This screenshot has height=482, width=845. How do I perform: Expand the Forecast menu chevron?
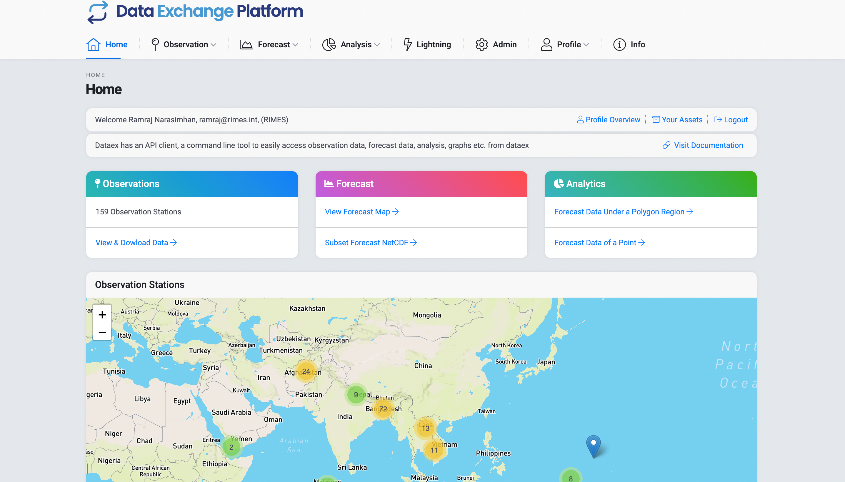coord(296,45)
